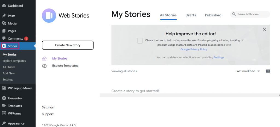
Task: Click the Media library icon
Action: 4,23
